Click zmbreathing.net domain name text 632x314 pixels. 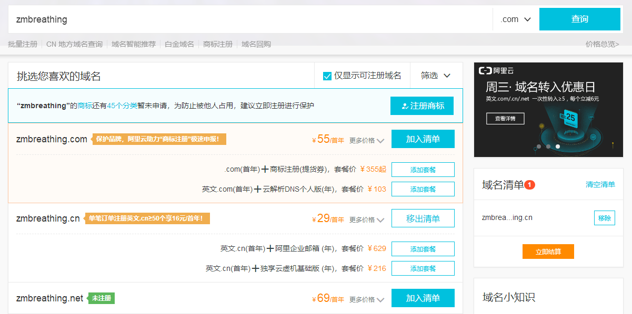click(x=50, y=298)
